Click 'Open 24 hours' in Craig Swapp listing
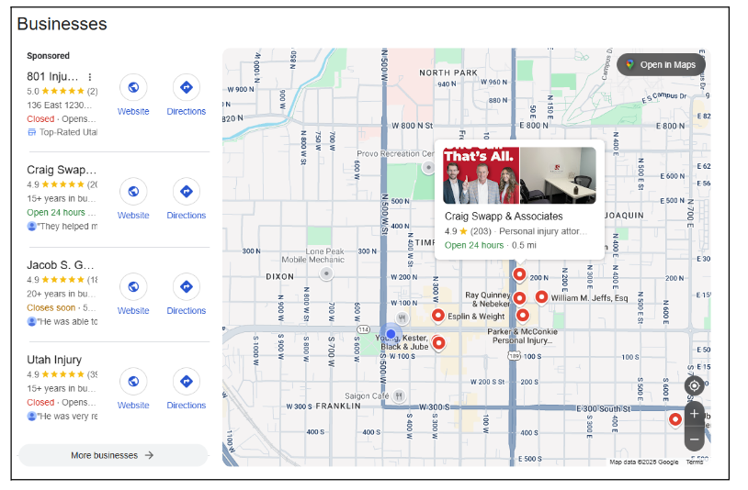 coord(56,212)
